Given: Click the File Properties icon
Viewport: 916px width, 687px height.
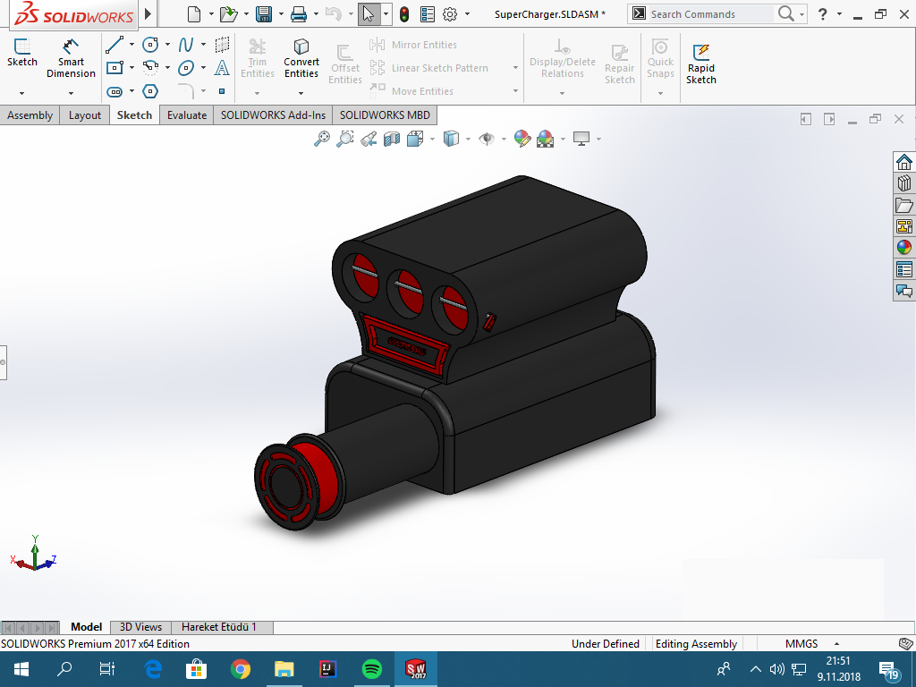Looking at the screenshot, I should [x=428, y=14].
